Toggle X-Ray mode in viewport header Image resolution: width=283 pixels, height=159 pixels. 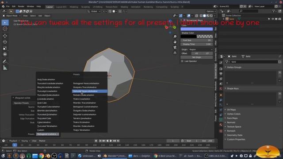click(196, 16)
